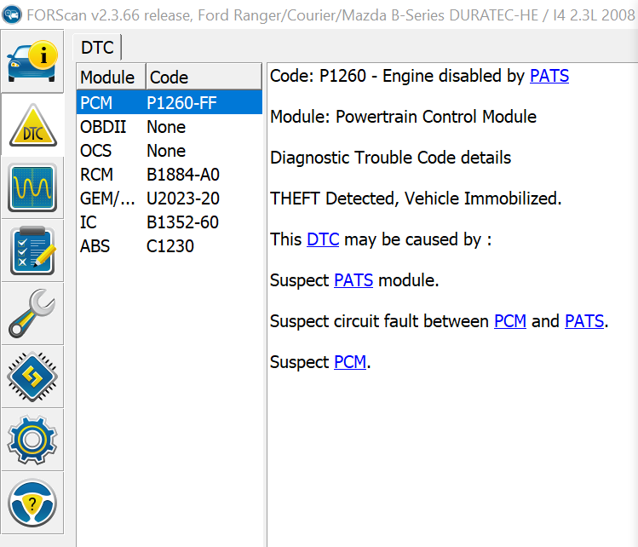
Task: Open the DTC link in 'may be caused by'
Action: [323, 239]
